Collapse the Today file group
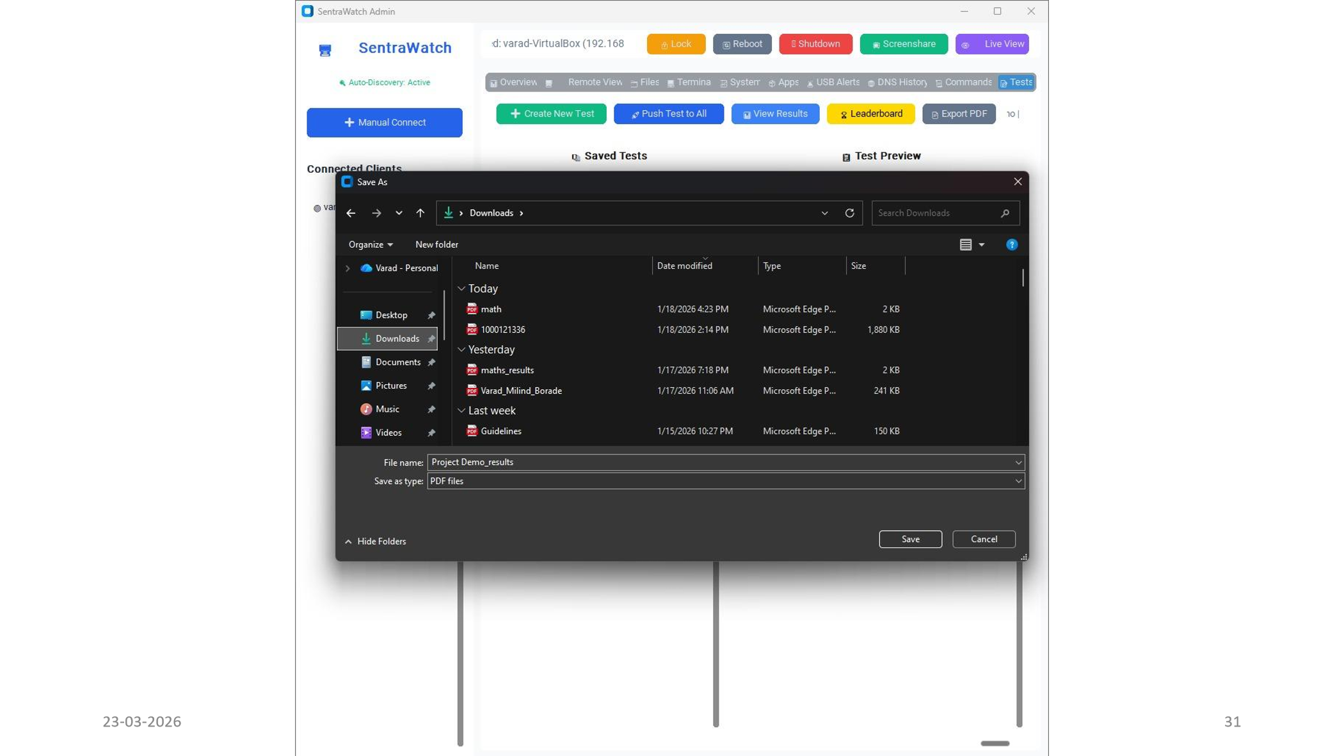This screenshot has height=756, width=1344. [461, 289]
